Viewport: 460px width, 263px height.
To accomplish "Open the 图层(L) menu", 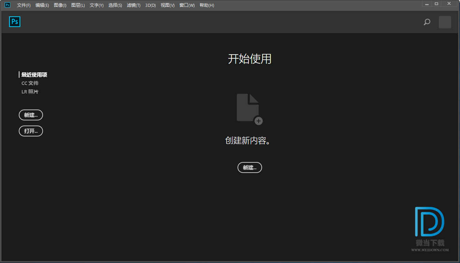I will tap(78, 5).
